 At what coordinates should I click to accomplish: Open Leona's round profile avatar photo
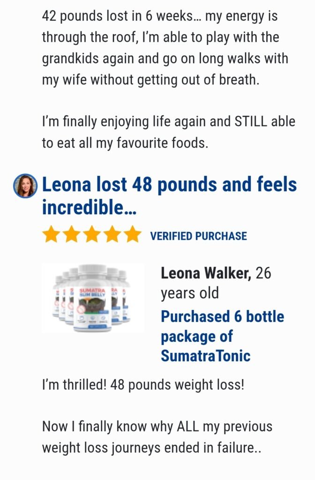pyautogui.click(x=25, y=186)
